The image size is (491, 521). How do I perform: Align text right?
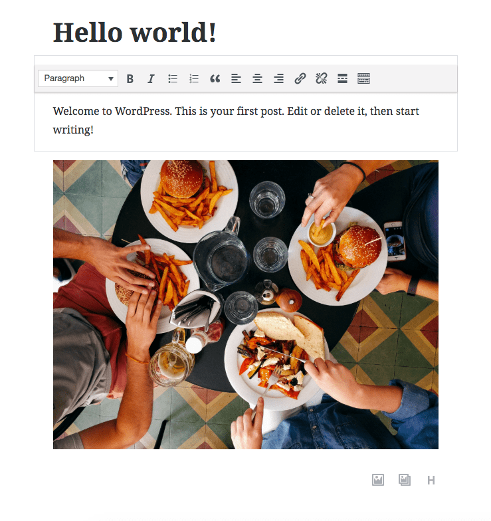279,78
